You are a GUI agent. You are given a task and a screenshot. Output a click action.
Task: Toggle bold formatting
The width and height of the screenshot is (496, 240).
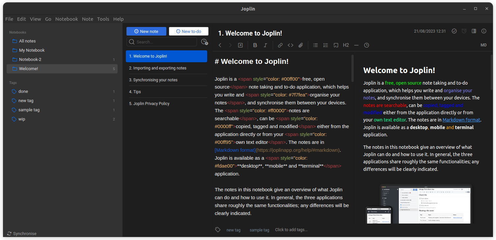(x=255, y=45)
